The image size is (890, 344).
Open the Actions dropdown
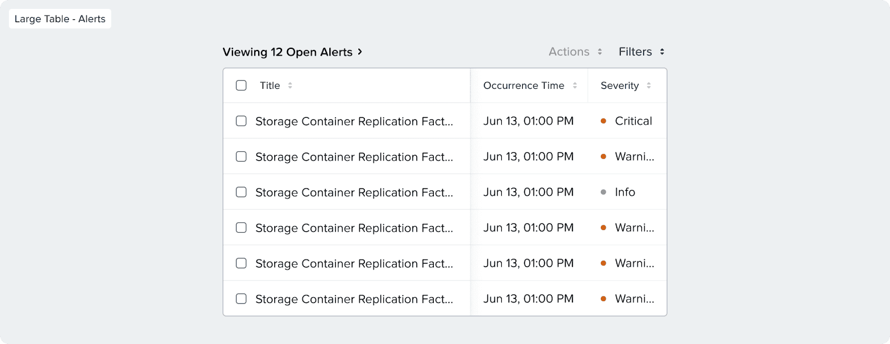(569, 52)
